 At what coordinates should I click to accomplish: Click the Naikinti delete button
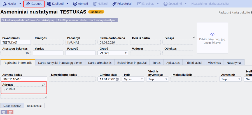click(100, 4)
